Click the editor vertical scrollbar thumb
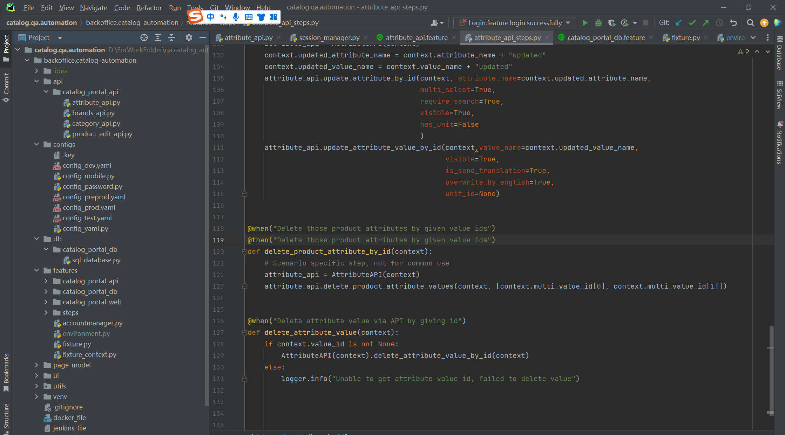The image size is (785, 435). tap(771, 371)
